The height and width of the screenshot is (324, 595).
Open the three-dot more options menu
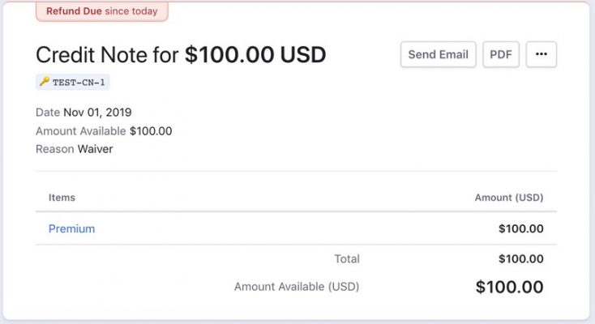click(x=541, y=54)
